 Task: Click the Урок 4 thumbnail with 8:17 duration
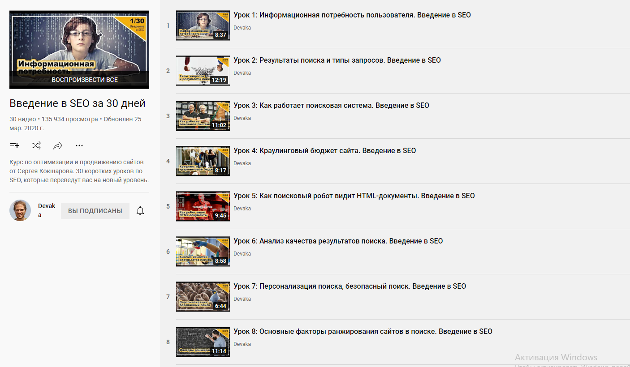[203, 161]
